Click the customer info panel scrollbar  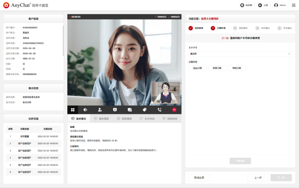pos(63,40)
